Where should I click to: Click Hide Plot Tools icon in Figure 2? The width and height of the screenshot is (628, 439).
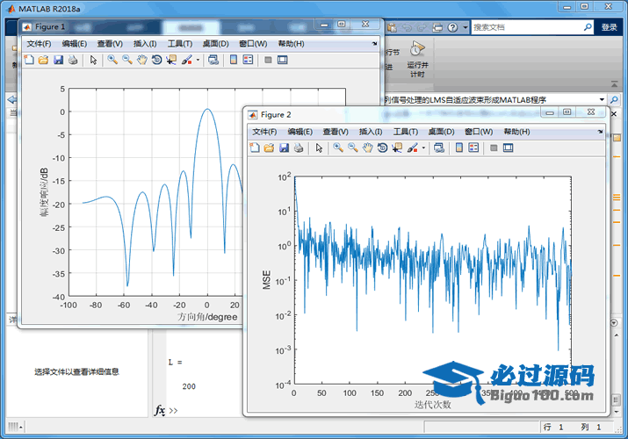(494, 148)
